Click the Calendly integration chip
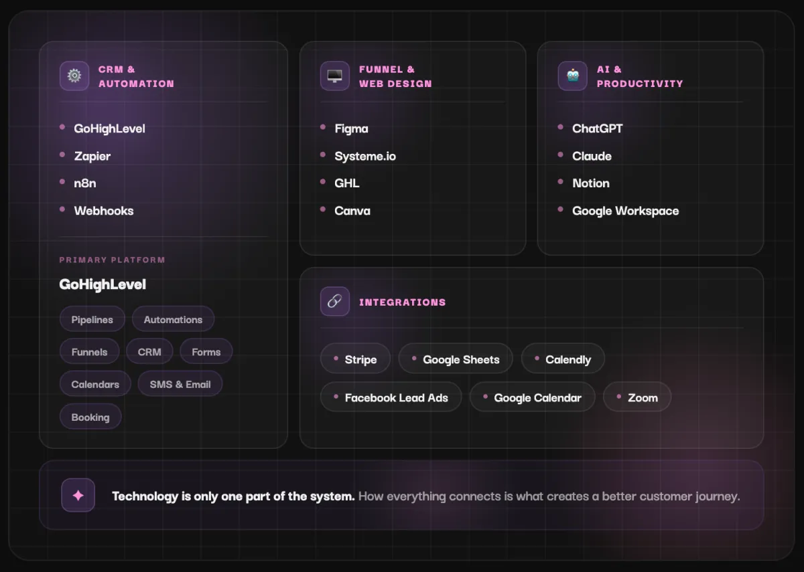804x572 pixels. [563, 359]
